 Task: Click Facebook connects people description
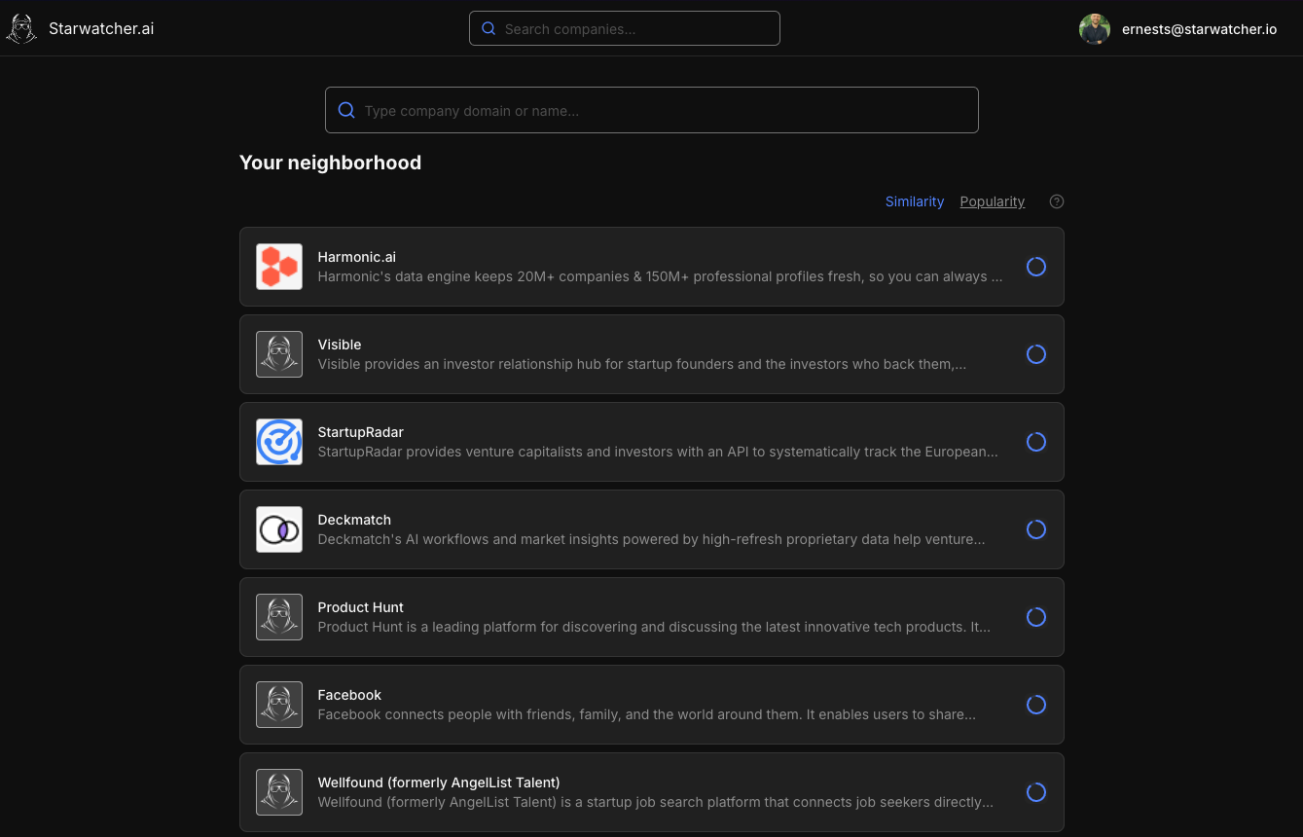pos(647,714)
